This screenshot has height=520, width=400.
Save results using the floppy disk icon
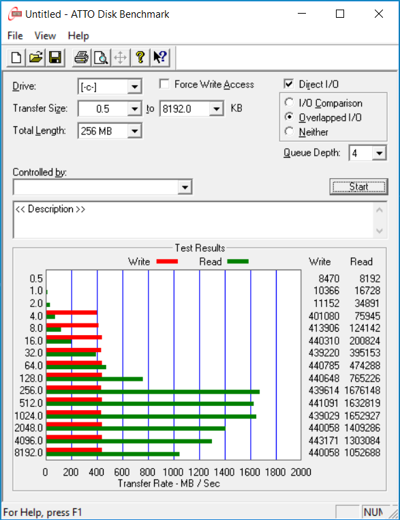[x=55, y=57]
